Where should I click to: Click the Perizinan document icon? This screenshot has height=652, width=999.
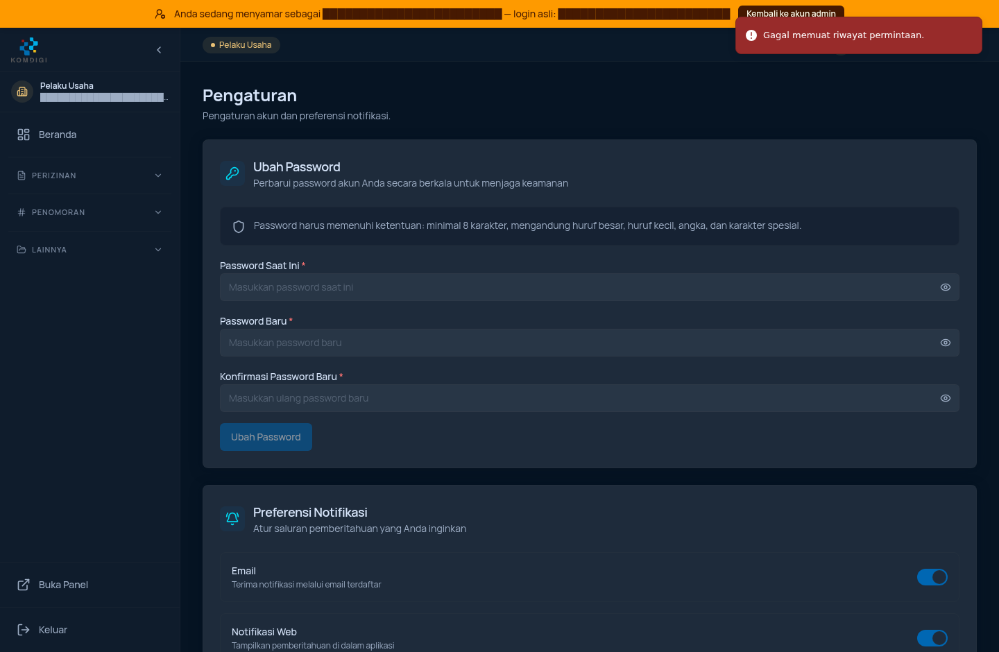click(22, 175)
